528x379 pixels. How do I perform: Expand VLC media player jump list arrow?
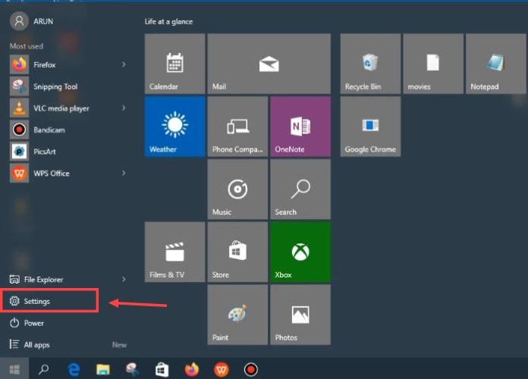pos(124,108)
